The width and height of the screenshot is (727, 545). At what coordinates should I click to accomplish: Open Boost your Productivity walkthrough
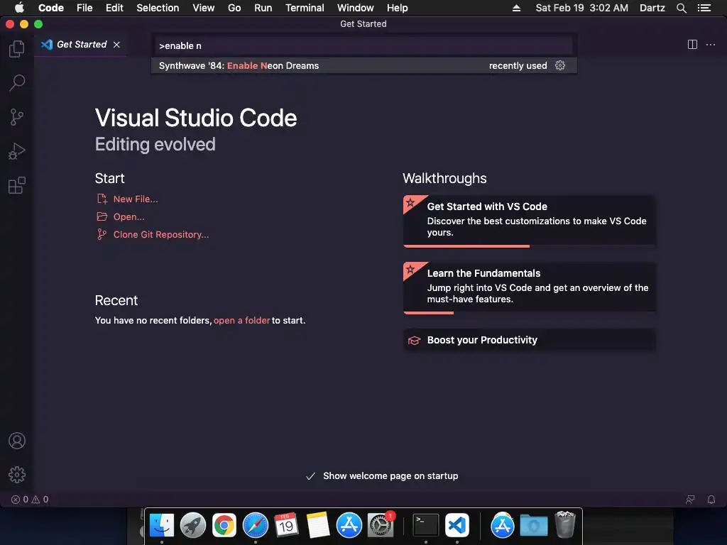pyautogui.click(x=530, y=340)
